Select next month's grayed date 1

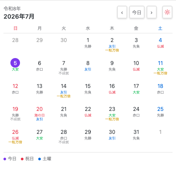click(160, 132)
